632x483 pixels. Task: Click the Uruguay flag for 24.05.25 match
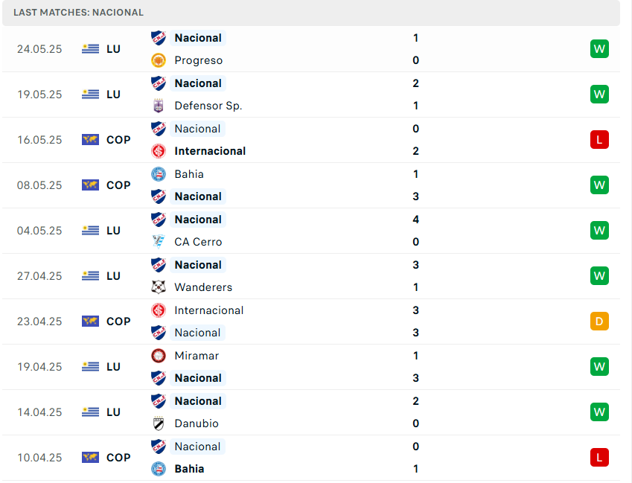90,49
